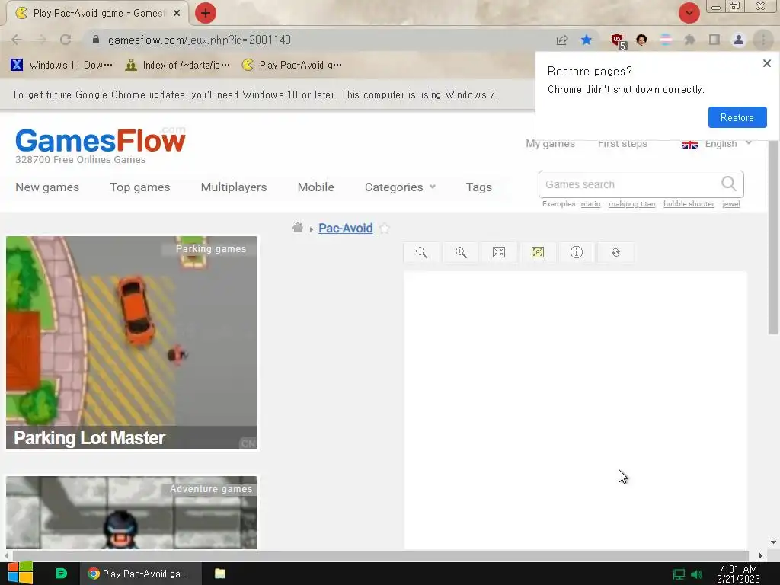Open the extensions puzzle piece menu
780x585 pixels.
[690, 40]
